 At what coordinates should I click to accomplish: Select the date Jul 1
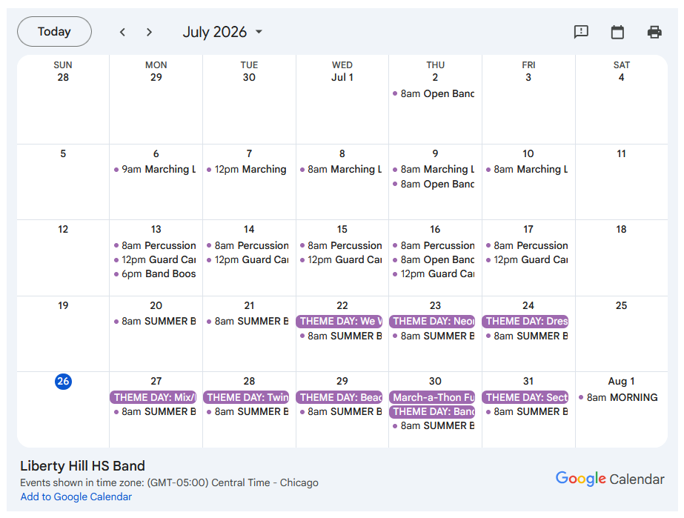click(342, 77)
